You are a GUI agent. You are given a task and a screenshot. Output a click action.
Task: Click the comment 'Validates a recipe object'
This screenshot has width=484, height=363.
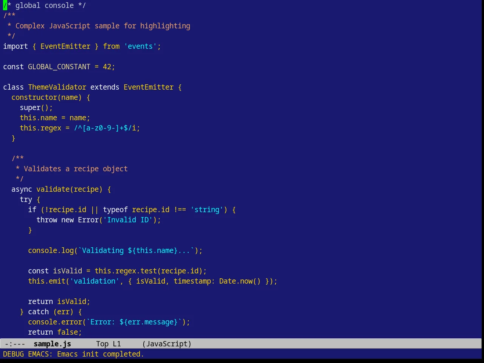[x=76, y=169]
